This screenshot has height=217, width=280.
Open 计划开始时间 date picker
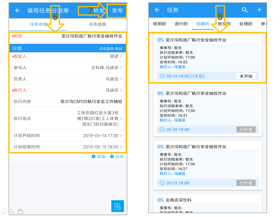click(68, 136)
